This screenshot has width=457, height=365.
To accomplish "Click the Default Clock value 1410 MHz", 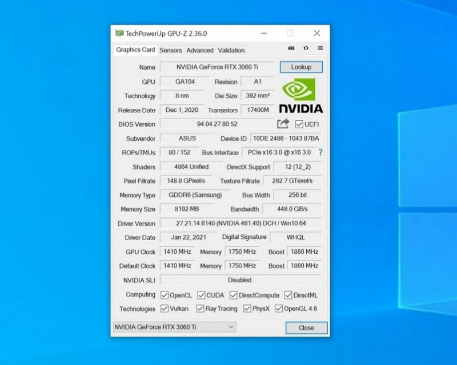I will coord(177,266).
